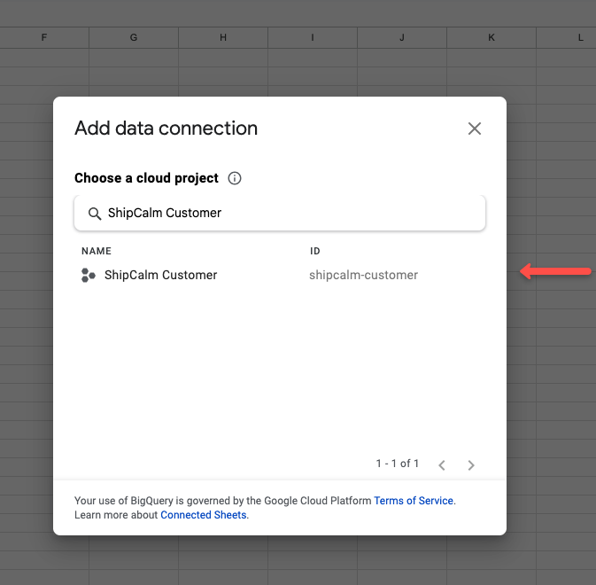Select the ShipCalm Customer project row

280,275
